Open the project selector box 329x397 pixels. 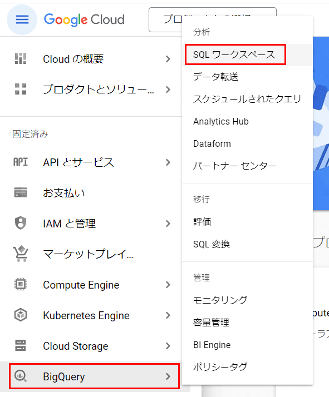coord(213,19)
